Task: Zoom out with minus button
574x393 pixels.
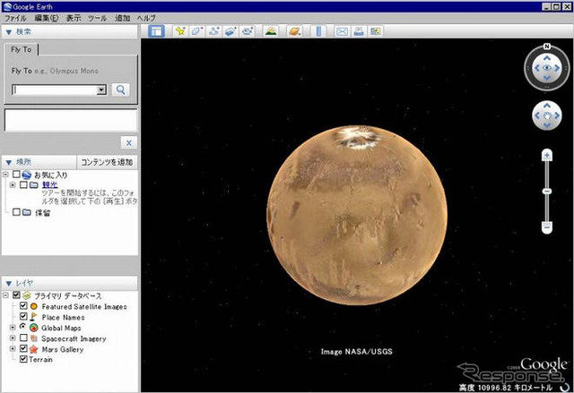Action: tap(547, 227)
